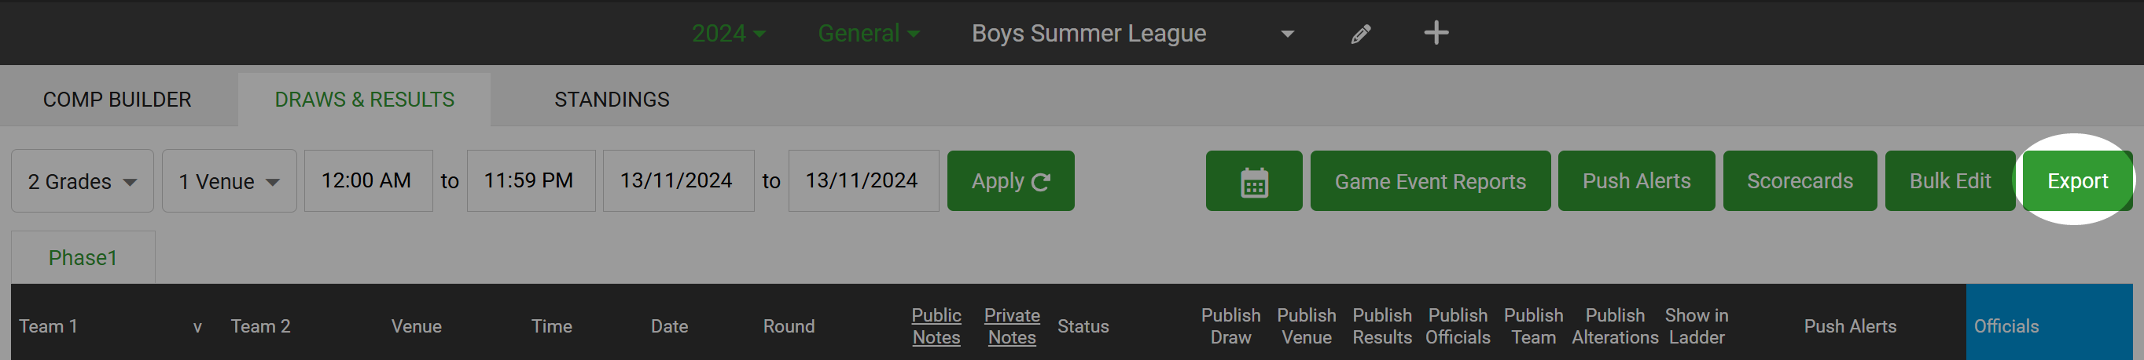The width and height of the screenshot is (2144, 360).
Task: Open Game Event Reports
Action: tap(1430, 181)
